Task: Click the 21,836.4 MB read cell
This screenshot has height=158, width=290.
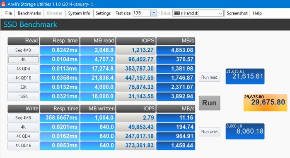Action: tap(98, 78)
